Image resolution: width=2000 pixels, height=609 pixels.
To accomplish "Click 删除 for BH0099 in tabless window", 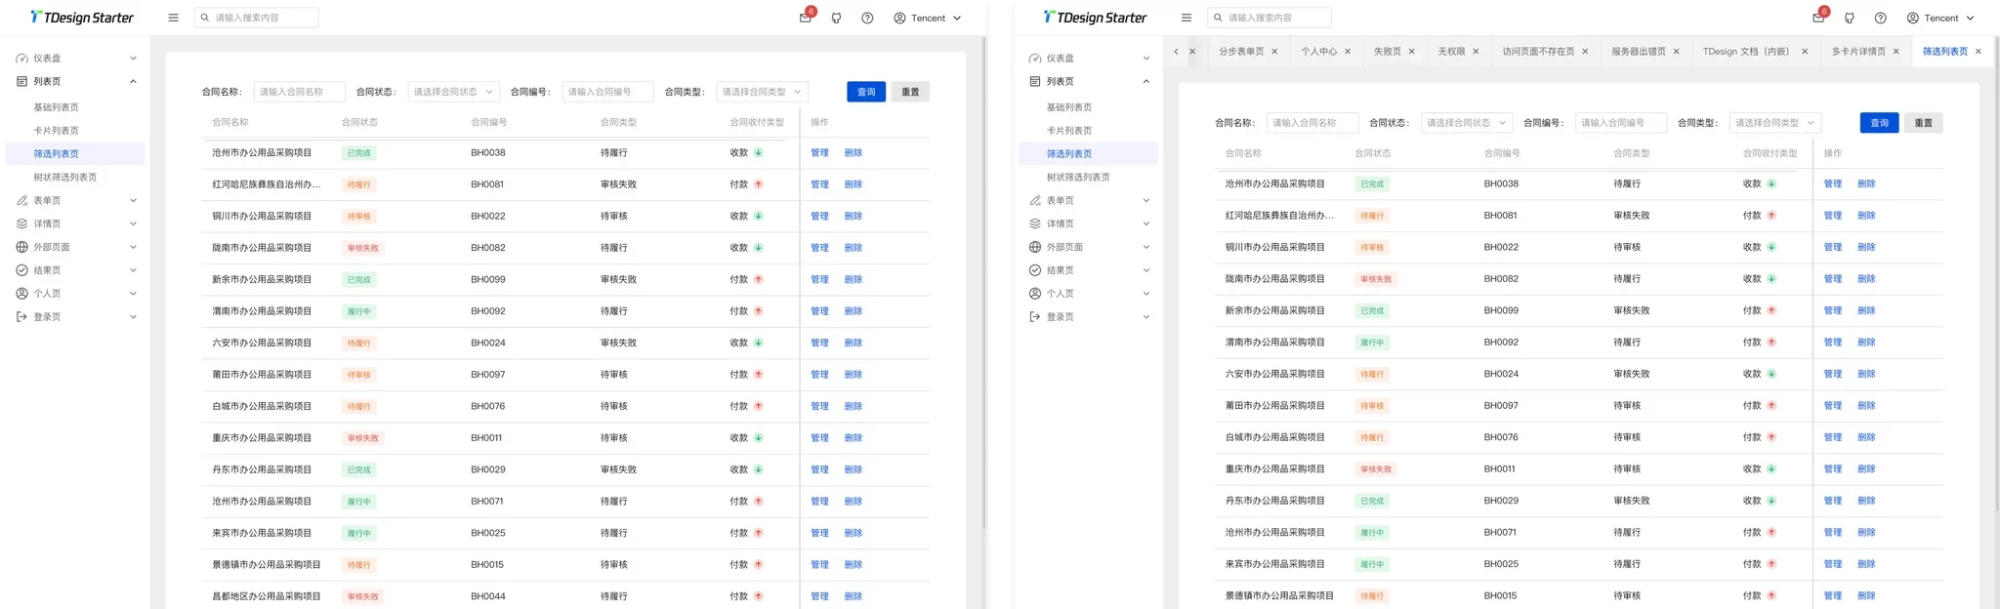I will [x=854, y=279].
